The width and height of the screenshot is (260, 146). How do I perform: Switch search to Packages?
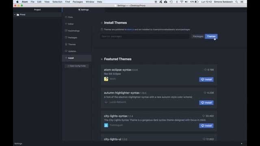(198, 36)
